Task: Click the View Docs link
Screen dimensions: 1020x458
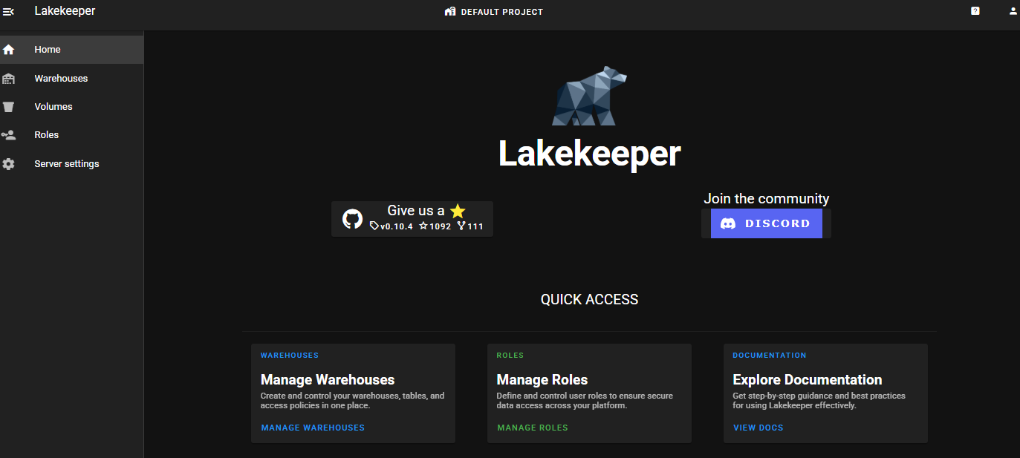Action: (x=758, y=428)
